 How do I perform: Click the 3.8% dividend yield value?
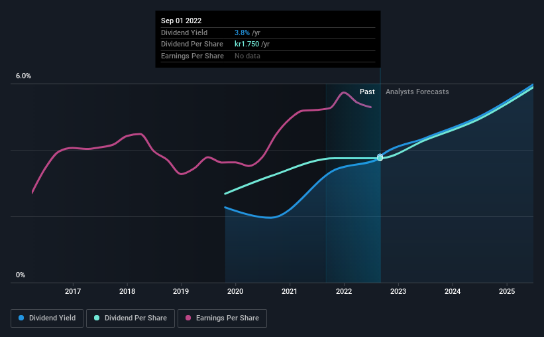(242, 33)
